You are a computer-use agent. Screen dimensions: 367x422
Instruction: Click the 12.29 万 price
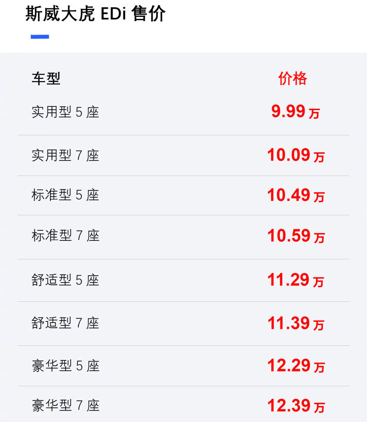[296, 366]
